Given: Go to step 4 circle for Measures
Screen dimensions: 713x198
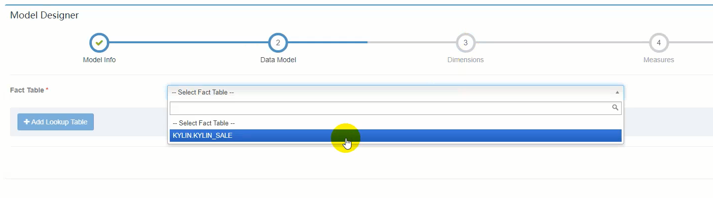Looking at the screenshot, I should pos(659,43).
